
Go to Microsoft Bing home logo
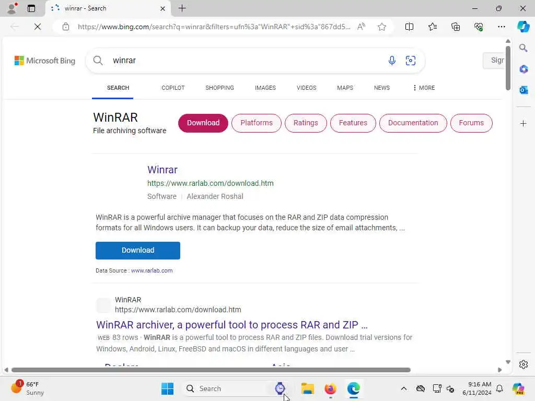(45, 61)
